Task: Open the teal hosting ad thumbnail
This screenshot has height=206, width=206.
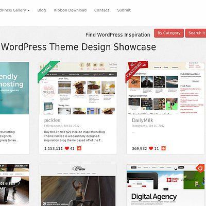Action: (x=14, y=88)
